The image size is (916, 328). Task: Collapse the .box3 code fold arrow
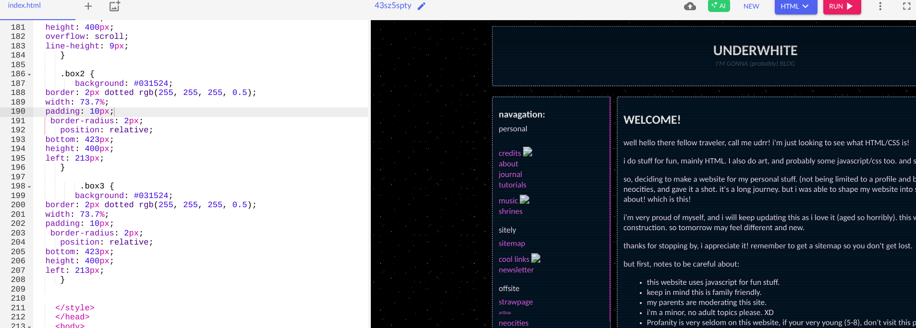29,187
